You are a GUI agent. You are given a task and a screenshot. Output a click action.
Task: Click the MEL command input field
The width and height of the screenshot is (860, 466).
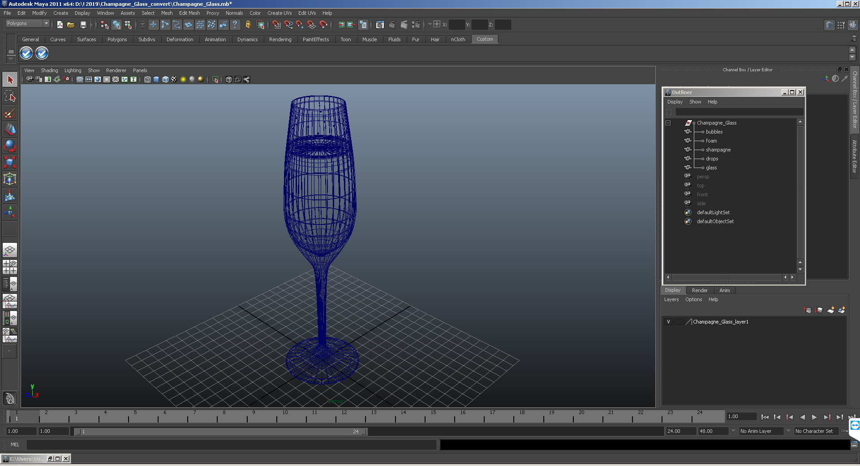[231, 444]
